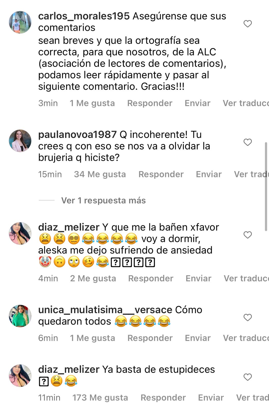Like the 'Ya basta de estupideces' comment
269x407 pixels.
point(247,377)
